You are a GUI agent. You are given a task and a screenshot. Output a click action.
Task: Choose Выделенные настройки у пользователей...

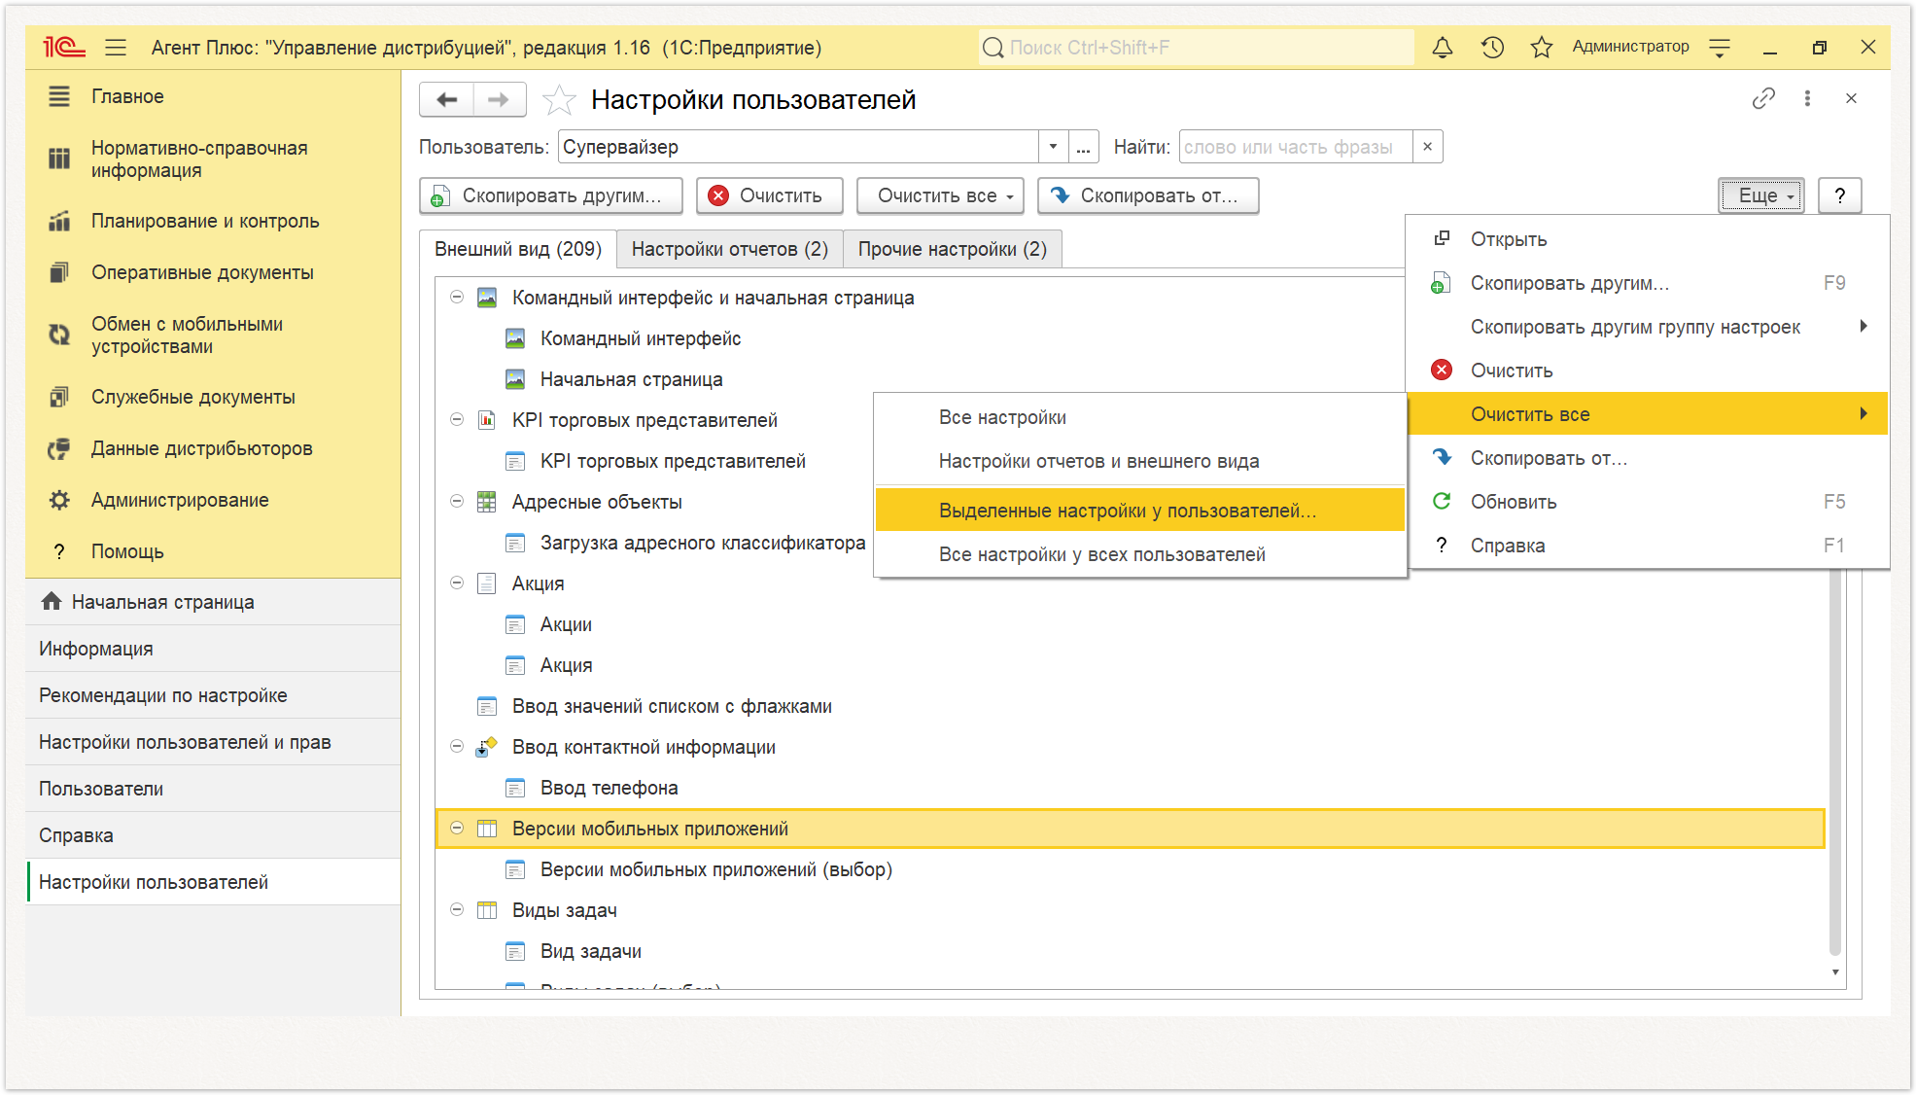[x=1139, y=511]
